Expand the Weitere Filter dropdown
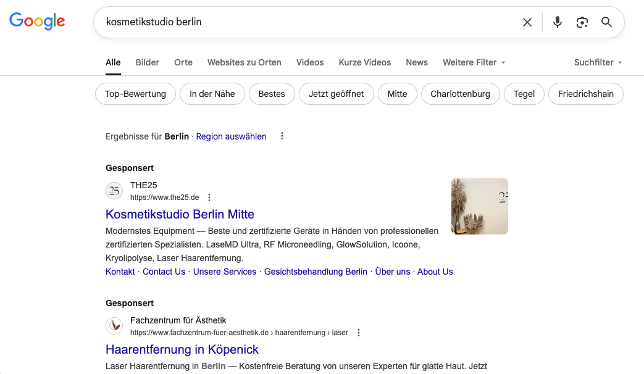This screenshot has width=644, height=374. (x=474, y=62)
